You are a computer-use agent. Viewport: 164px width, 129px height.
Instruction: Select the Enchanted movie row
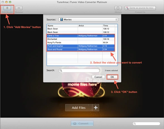[81, 39]
